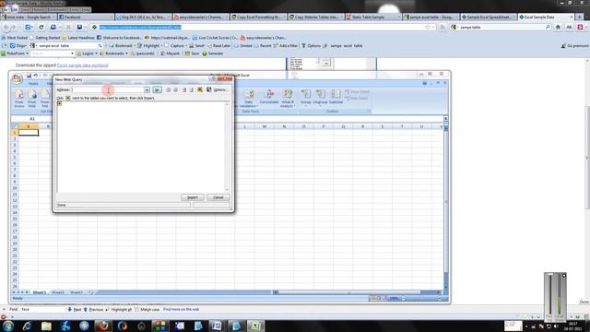Click Previous in find bar
This screenshot has width=590, height=332.
coord(93,310)
